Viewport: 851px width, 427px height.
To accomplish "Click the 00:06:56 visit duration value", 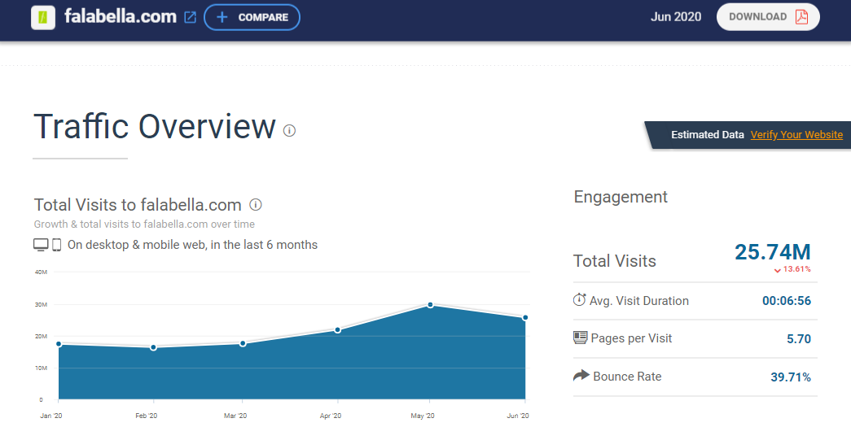I will pyautogui.click(x=787, y=301).
